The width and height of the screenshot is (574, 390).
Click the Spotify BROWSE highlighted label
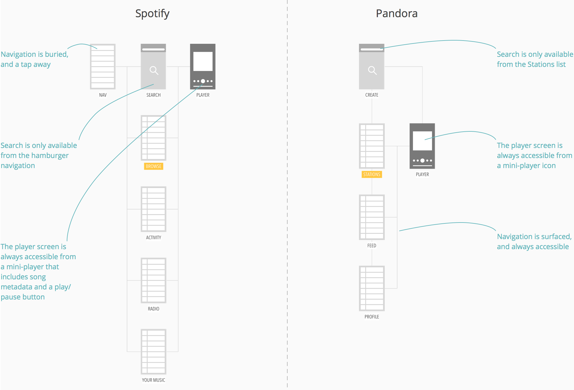click(x=153, y=170)
